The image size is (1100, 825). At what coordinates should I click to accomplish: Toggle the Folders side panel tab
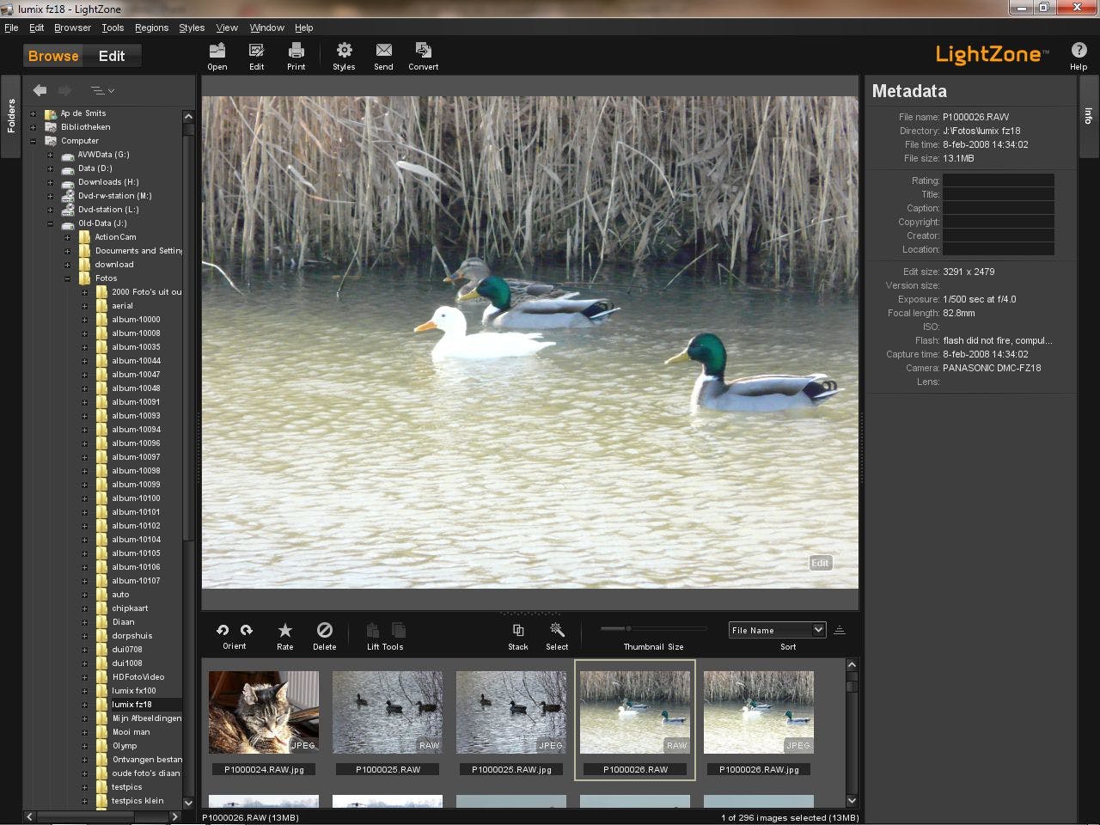[11, 115]
